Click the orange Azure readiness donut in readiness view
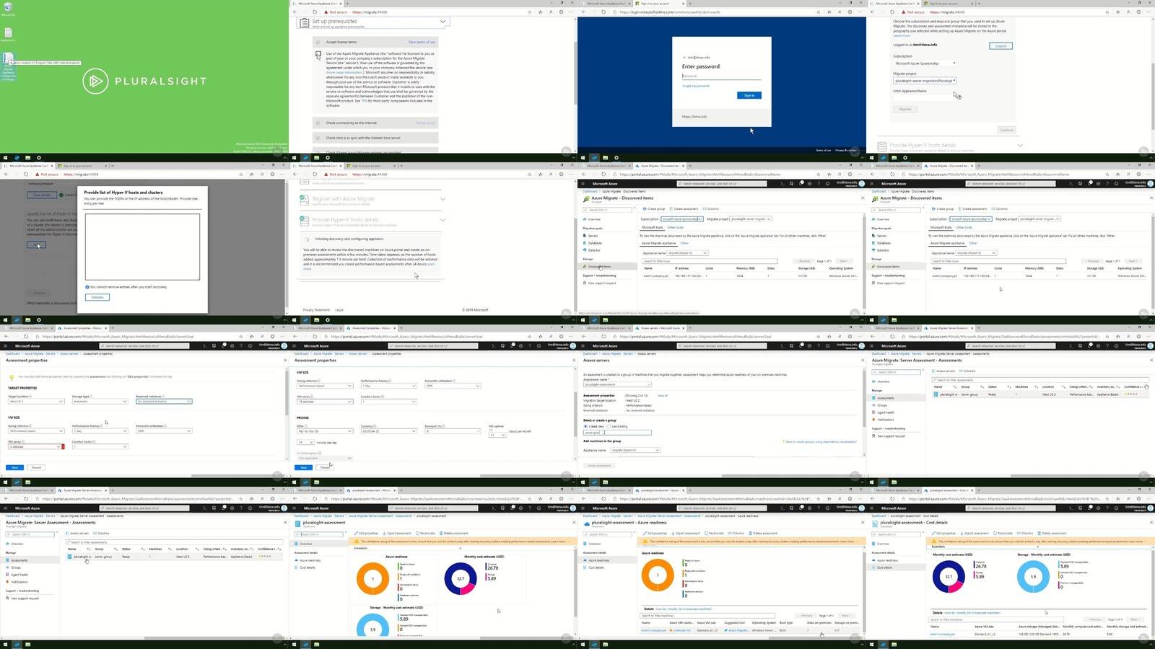 pos(658,575)
